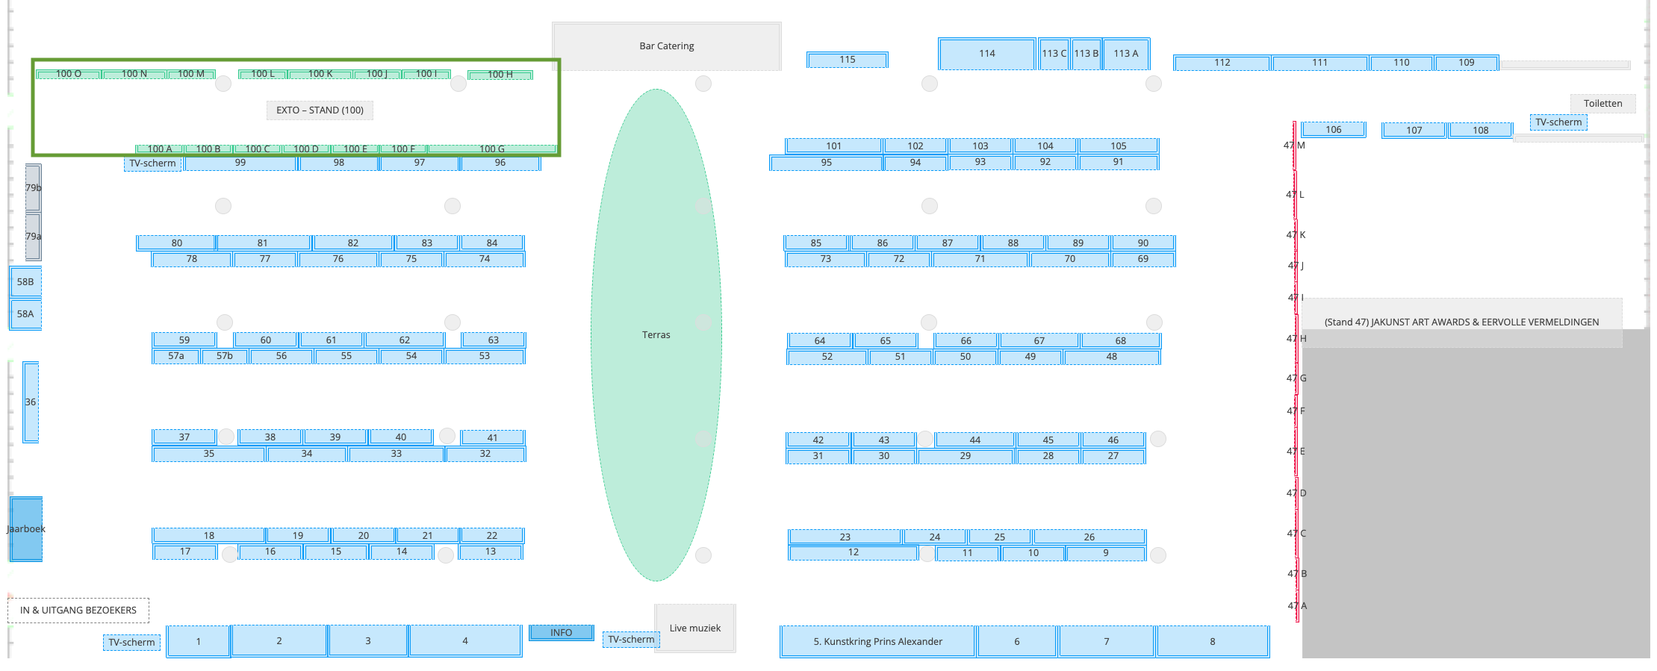Select the EXTO – STAND (100) label
This screenshot has width=1657, height=671.
320,110
